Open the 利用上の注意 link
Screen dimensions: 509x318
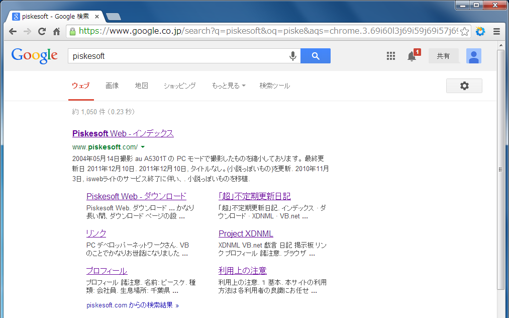pyautogui.click(x=243, y=271)
